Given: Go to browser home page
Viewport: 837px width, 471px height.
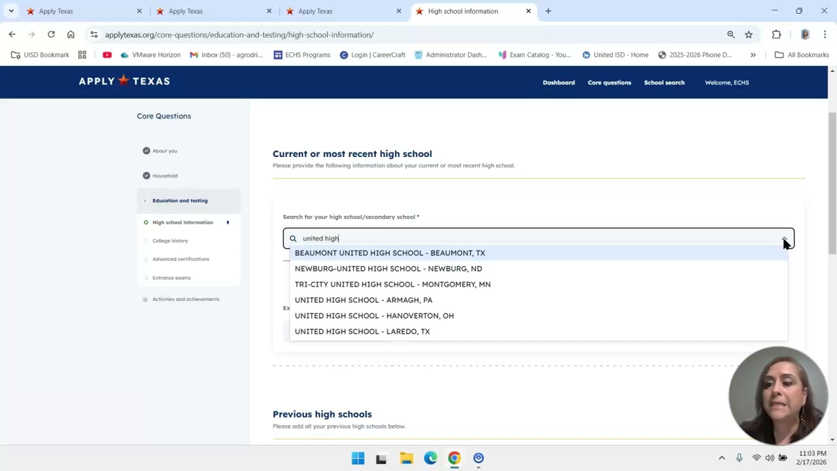Looking at the screenshot, I should click(x=71, y=35).
